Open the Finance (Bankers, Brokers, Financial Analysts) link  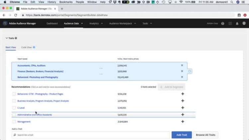pyautogui.click(x=40, y=71)
